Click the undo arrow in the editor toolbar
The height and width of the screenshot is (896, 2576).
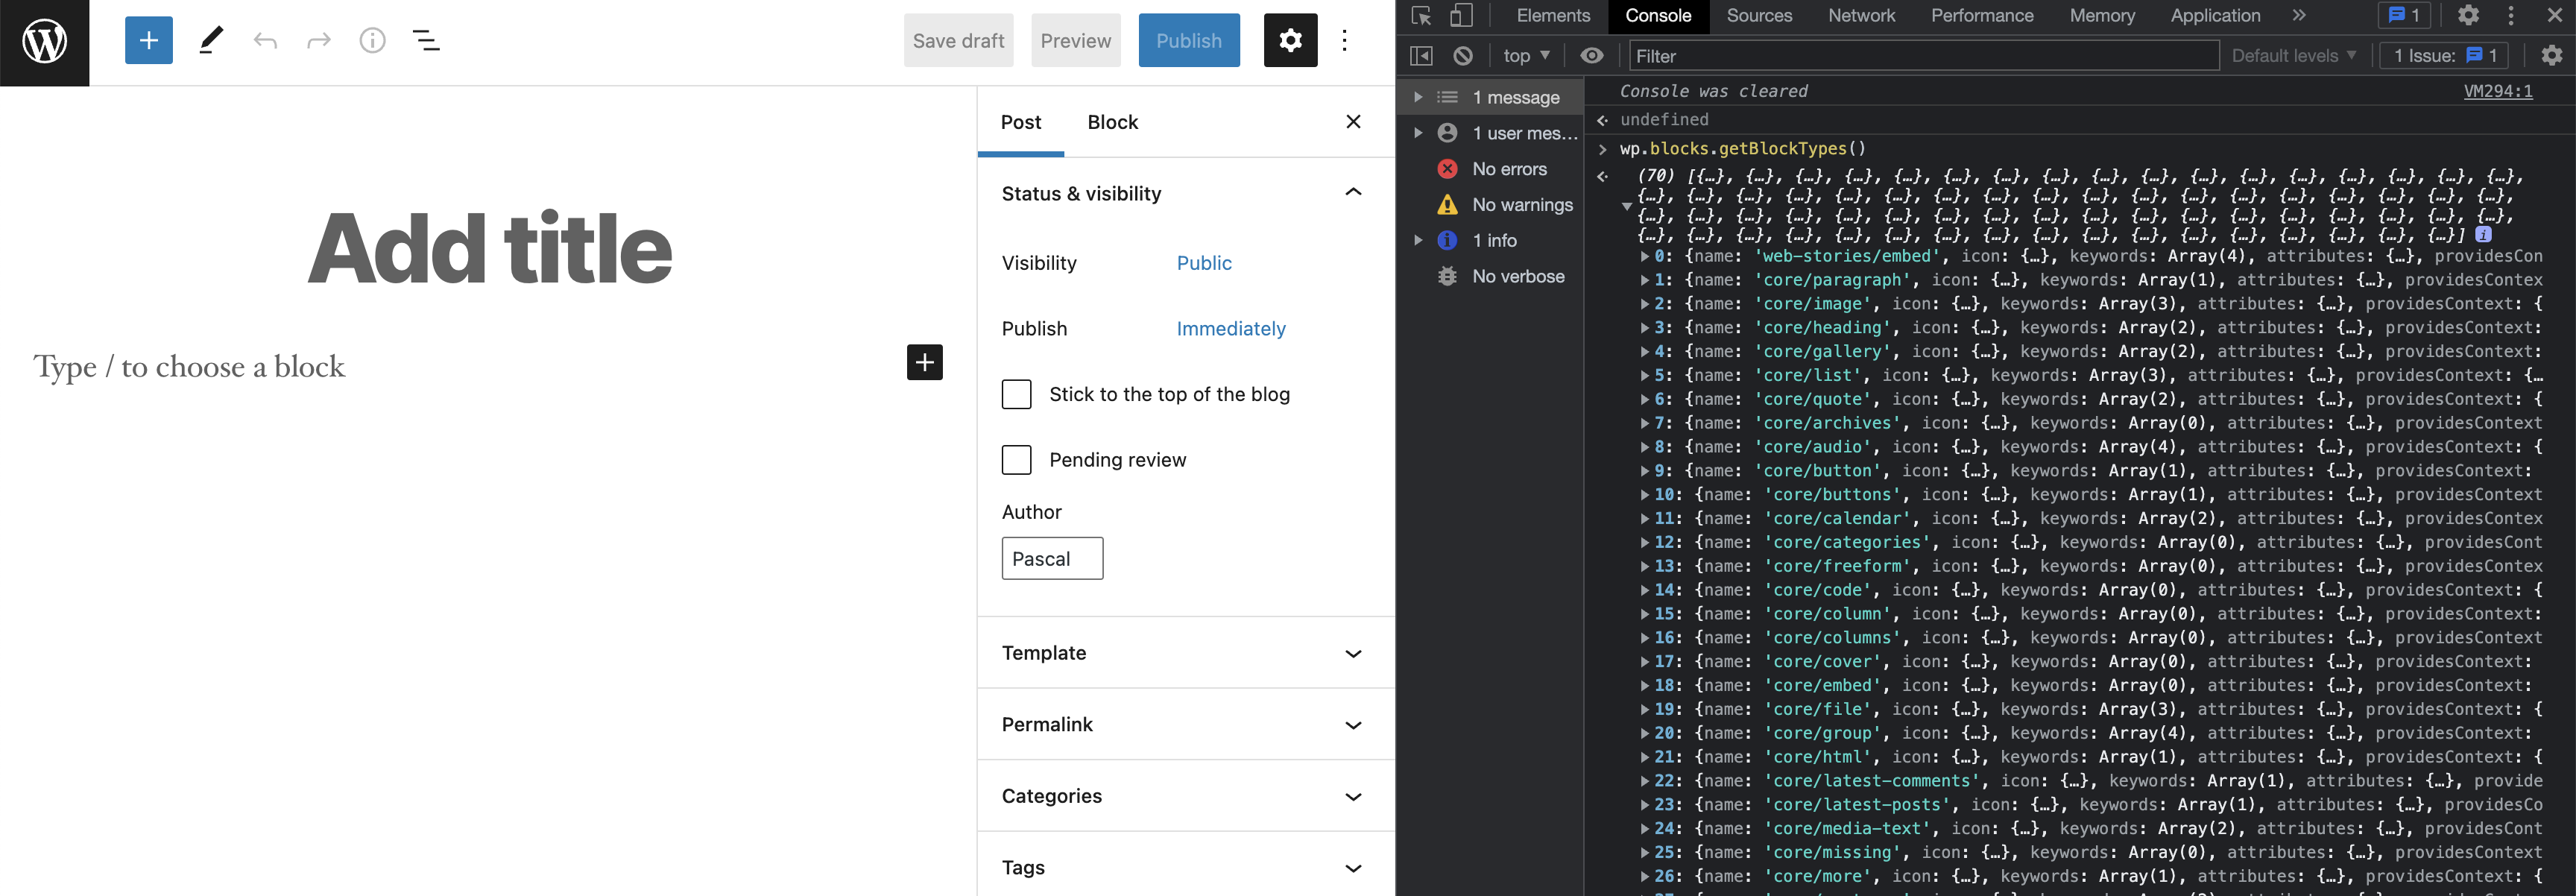[x=265, y=40]
